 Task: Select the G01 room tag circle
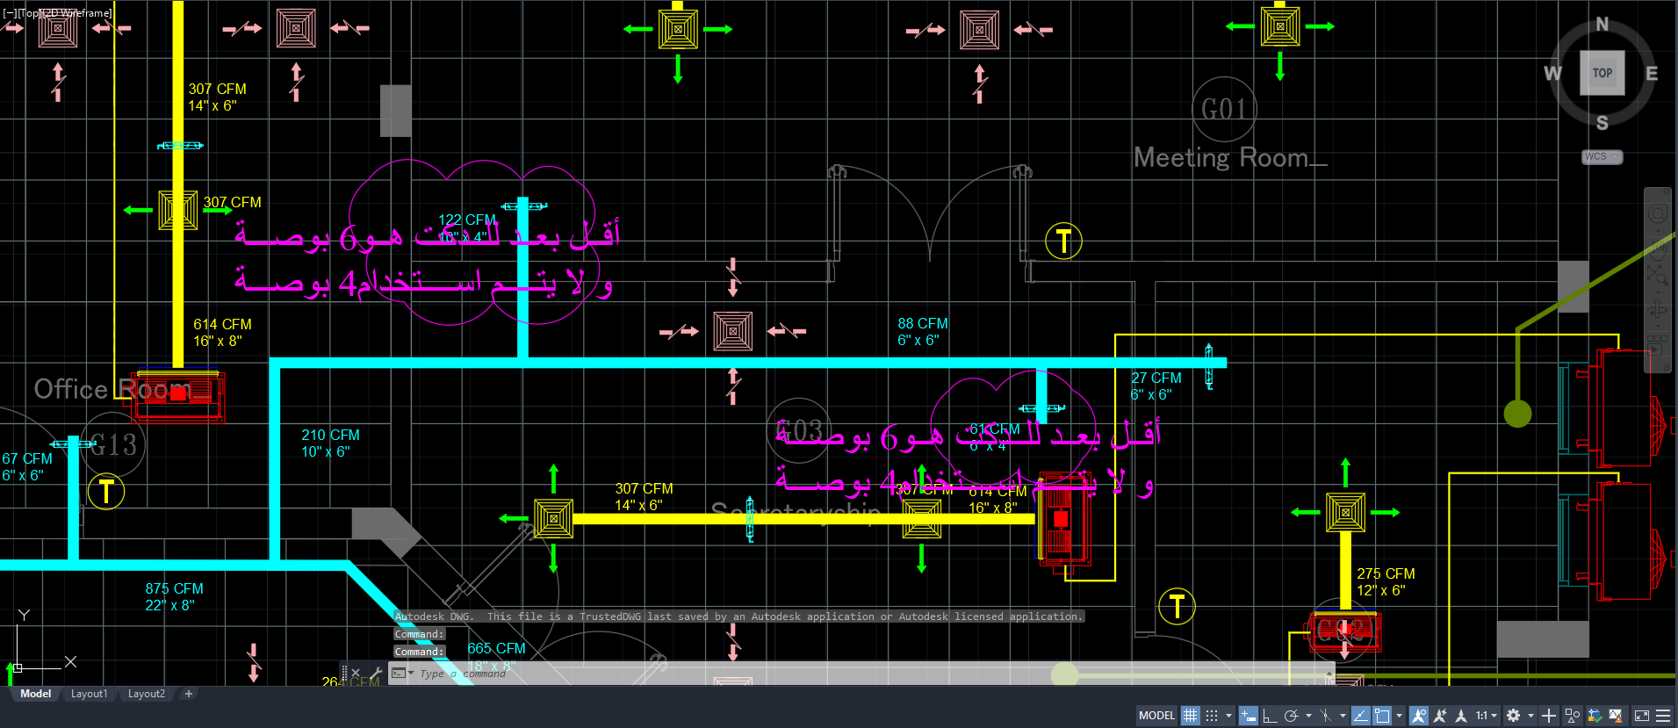click(x=1224, y=109)
